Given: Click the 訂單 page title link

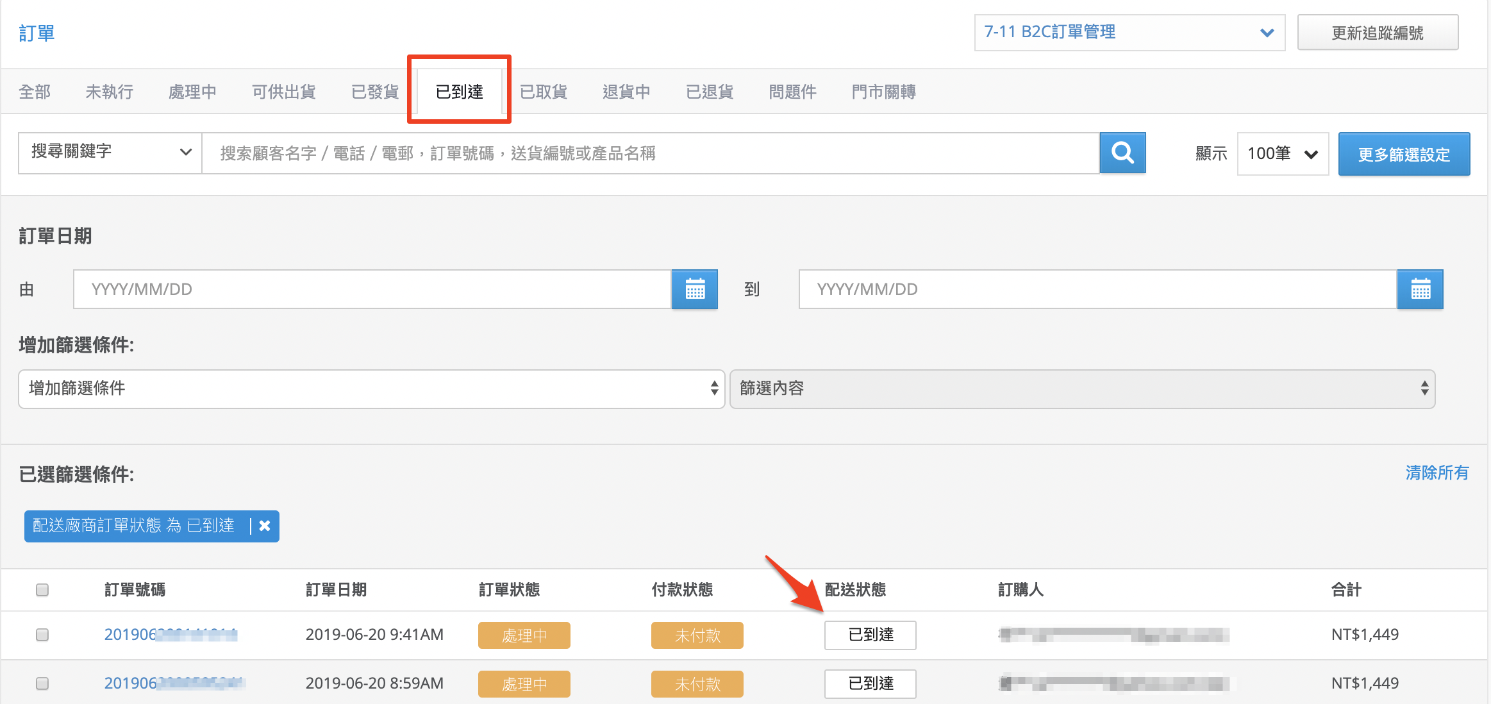Looking at the screenshot, I should point(37,33).
